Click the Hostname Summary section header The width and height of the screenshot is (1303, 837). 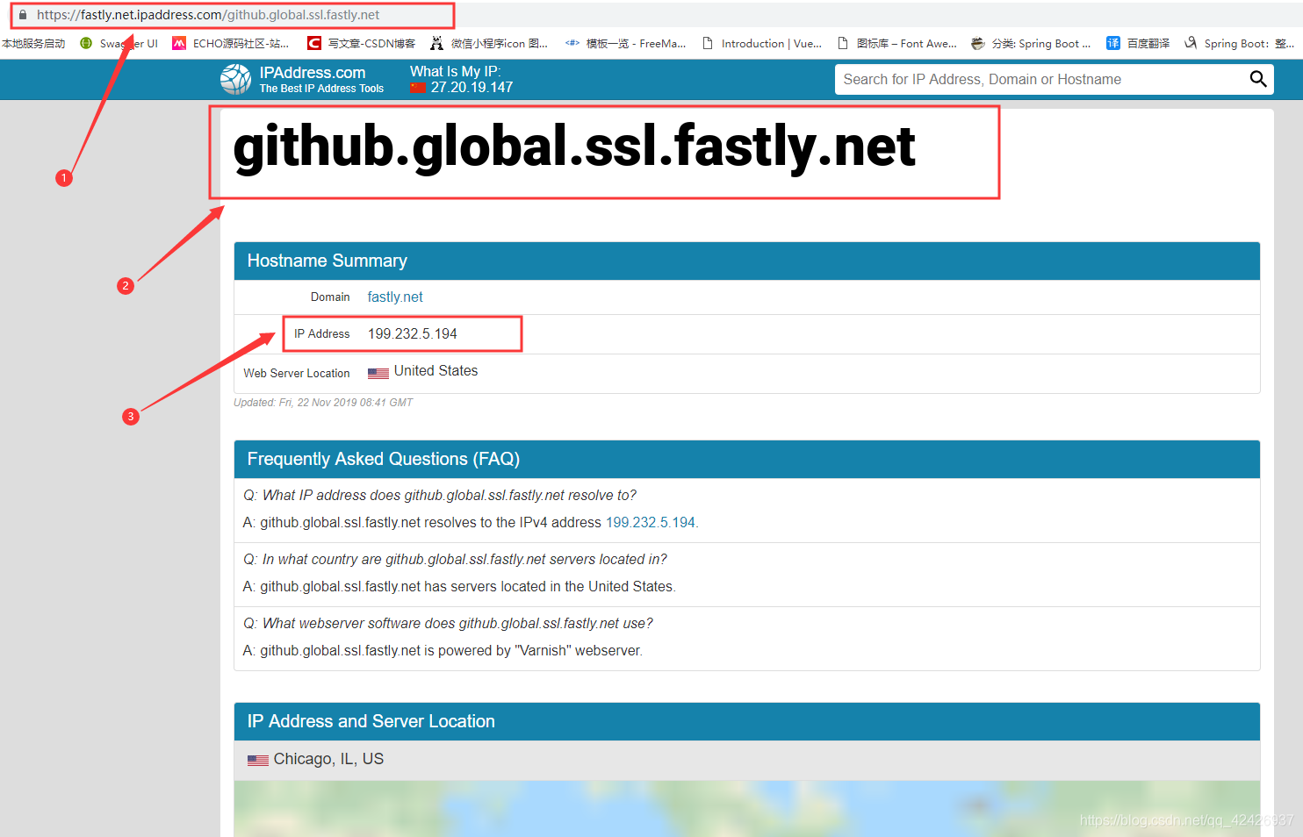click(x=747, y=261)
